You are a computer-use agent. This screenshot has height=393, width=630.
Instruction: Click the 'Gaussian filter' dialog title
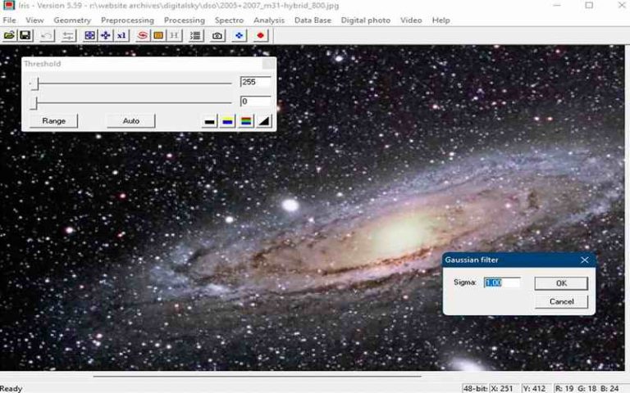click(472, 260)
